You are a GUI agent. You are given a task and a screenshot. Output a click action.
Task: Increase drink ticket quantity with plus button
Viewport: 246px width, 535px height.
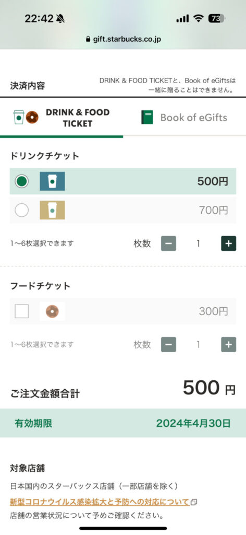pos(228,243)
